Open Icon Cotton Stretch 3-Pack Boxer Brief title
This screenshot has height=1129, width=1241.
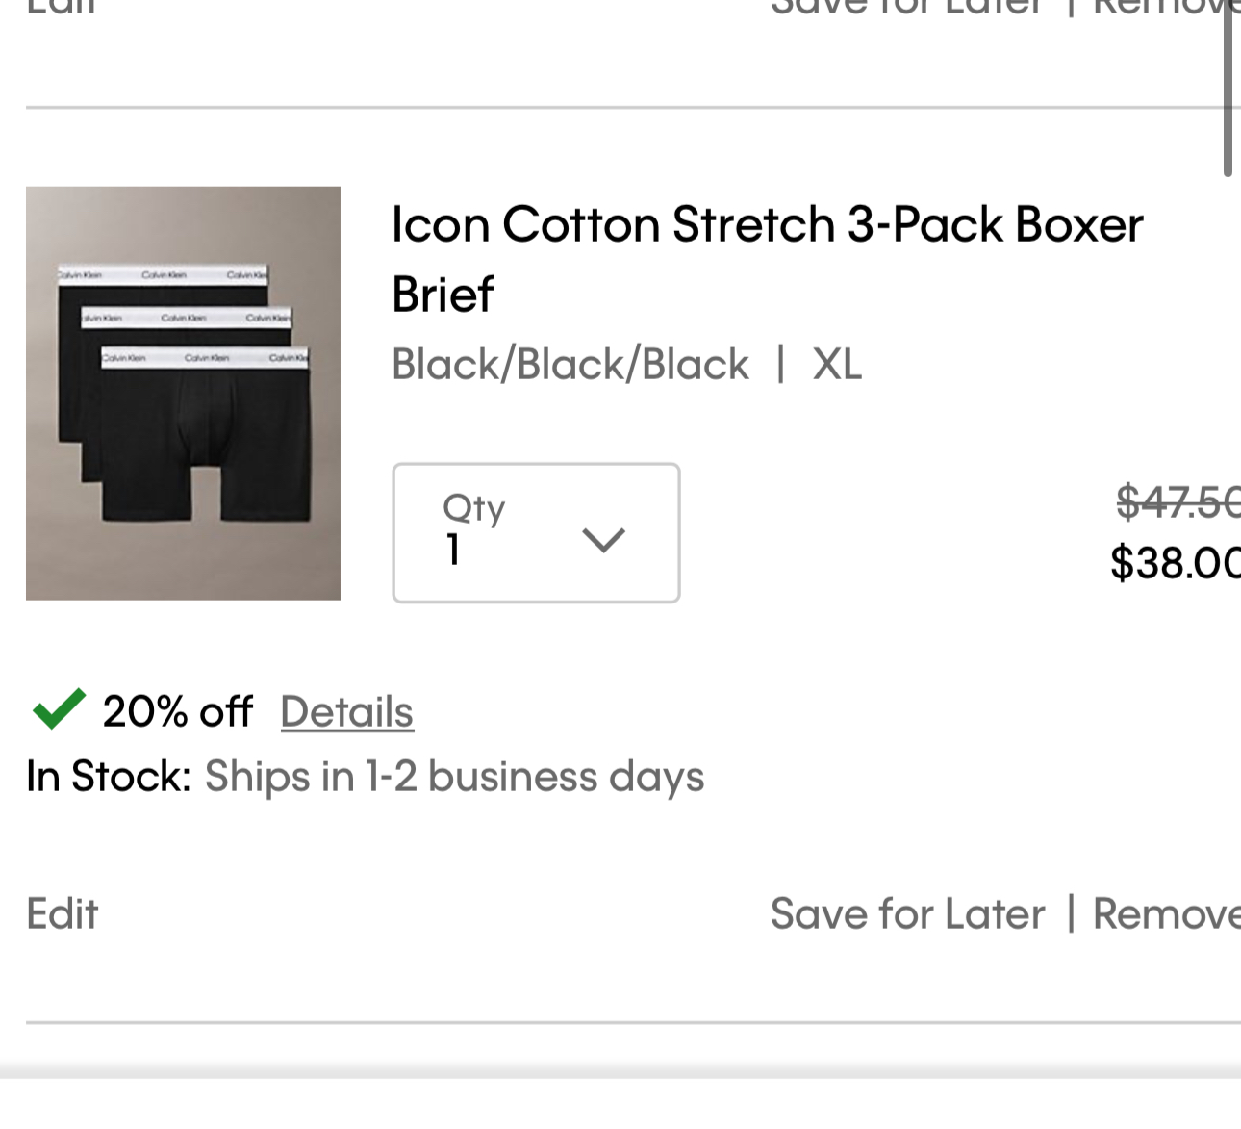(767, 259)
